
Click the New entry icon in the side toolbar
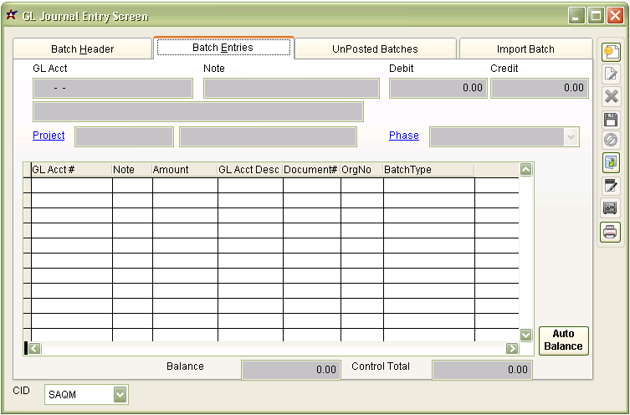pos(611,52)
